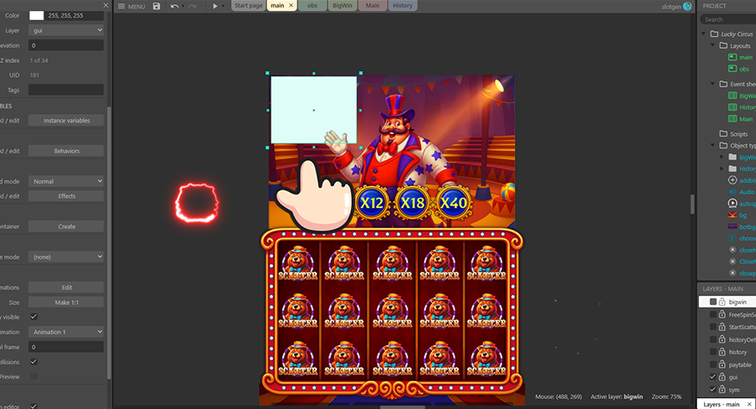This screenshot has width=756, height=409.
Task: Open the Layer dropdown showing gui
Action: 66,30
